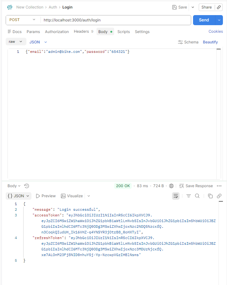Click the request URL input field

pyautogui.click(x=116, y=20)
